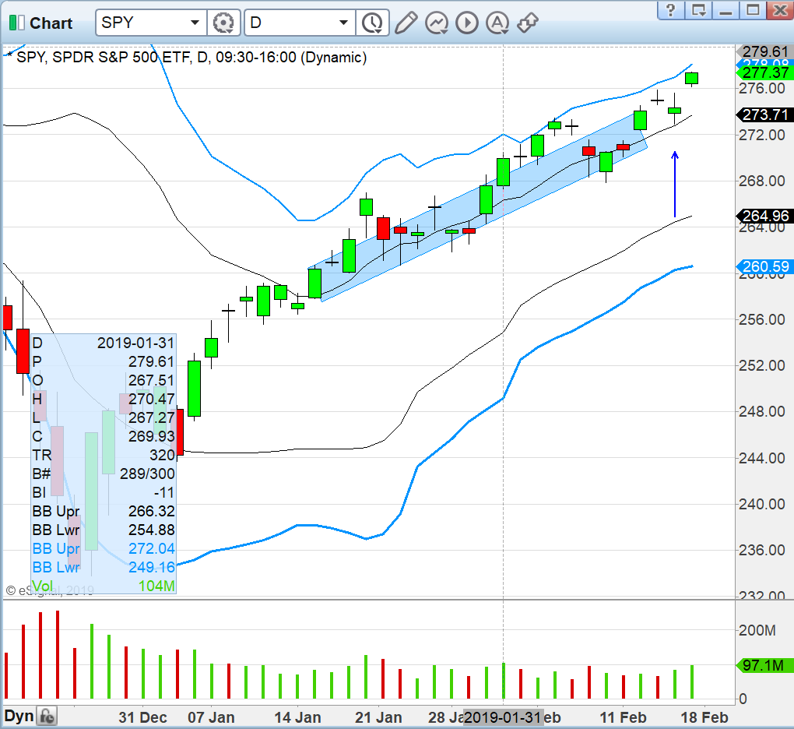Click the Vol 104M row in data box
Screen dimensions: 794x729
[104, 586]
